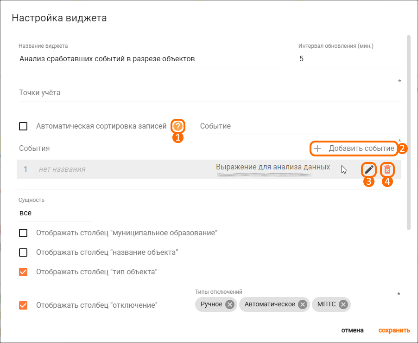418x343 pixels.
Task: Open the help tooltip for automatic sorting
Action: click(x=178, y=126)
